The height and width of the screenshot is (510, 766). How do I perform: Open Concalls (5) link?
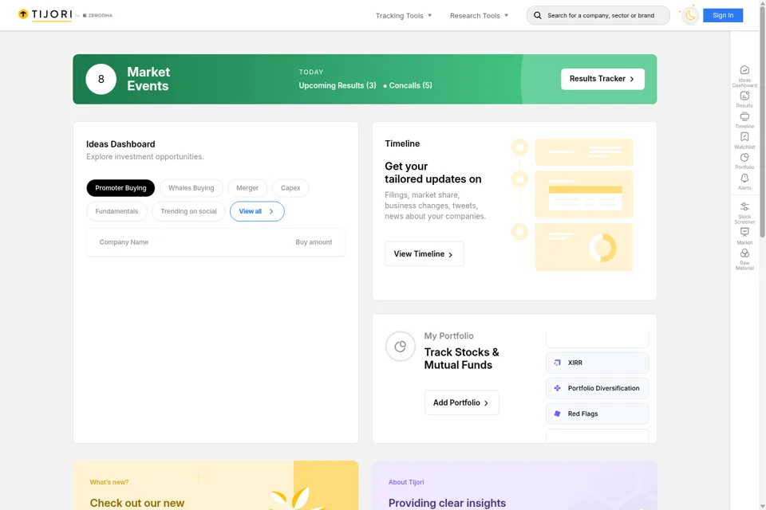[410, 85]
